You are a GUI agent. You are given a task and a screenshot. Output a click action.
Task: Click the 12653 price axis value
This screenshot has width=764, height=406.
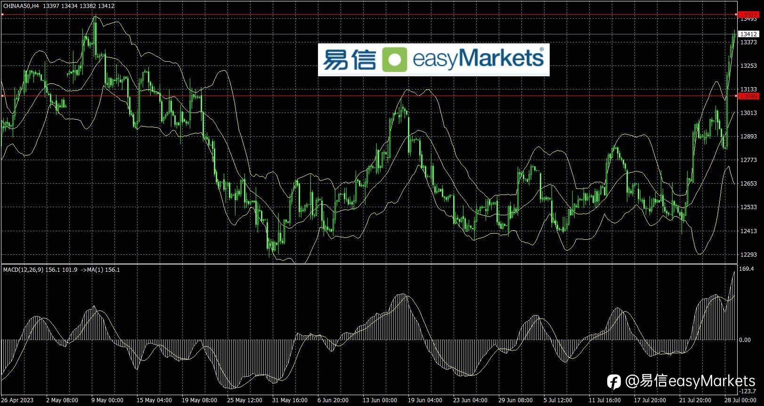[748, 184]
